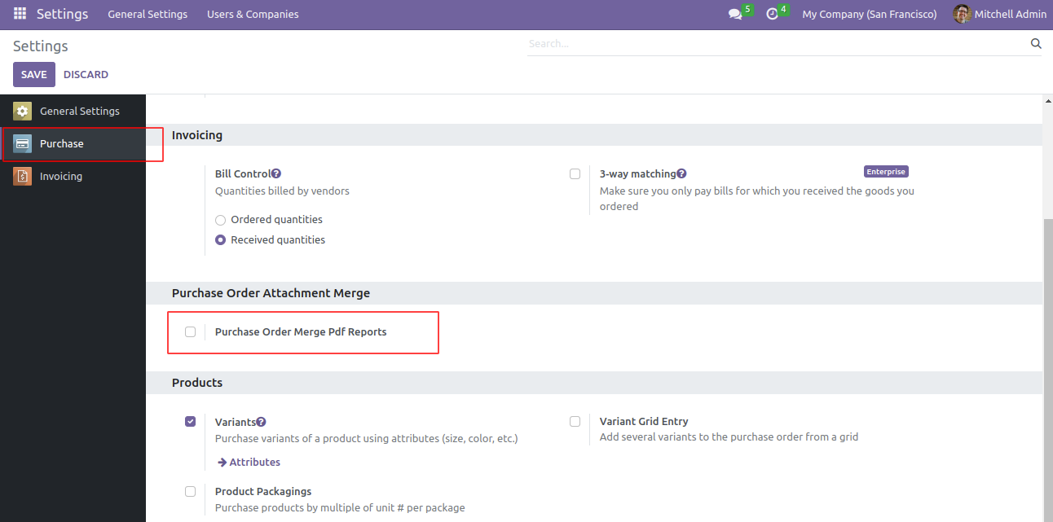Viewport: 1053px width, 522px height.
Task: Click the Purchase Order Merge Pdf Reports label
Action: coord(301,331)
